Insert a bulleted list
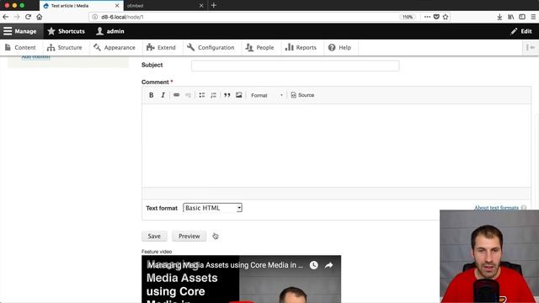Image resolution: width=539 pixels, height=303 pixels. pyautogui.click(x=202, y=95)
